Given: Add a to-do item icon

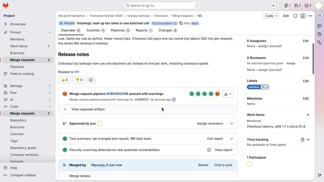Looking at the screenshot, I should click(x=295, y=16).
